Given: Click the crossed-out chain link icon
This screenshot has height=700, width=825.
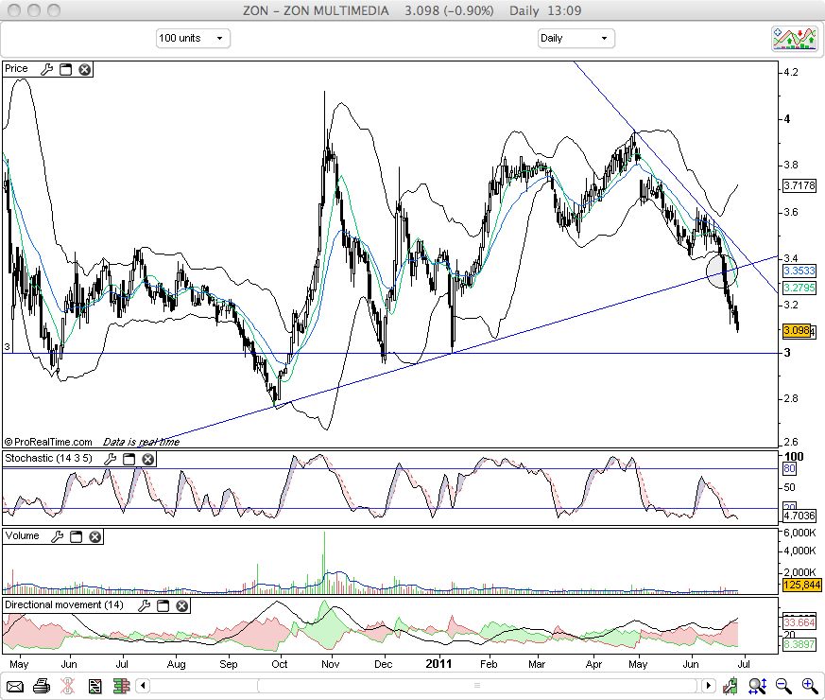Looking at the screenshot, I should point(68,686).
